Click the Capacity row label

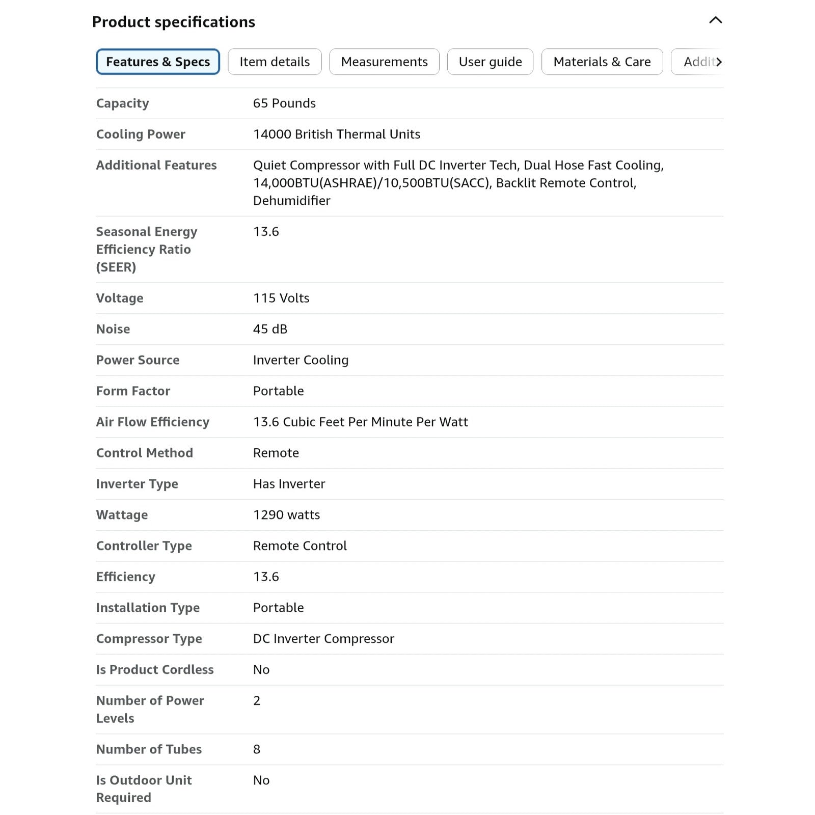[123, 103]
